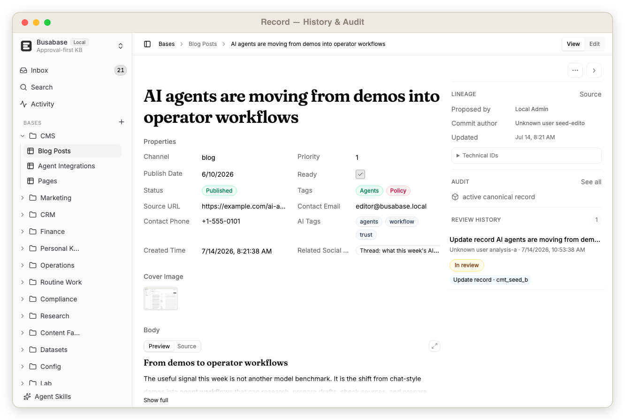Screen dimensions: 625x420
Task: Open the Source URL example.com link
Action: pos(244,206)
